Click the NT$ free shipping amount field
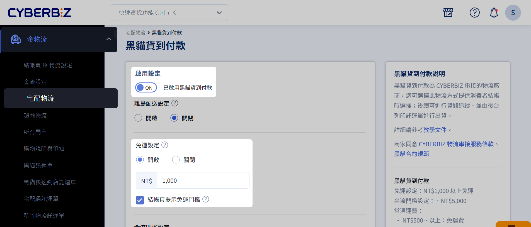Viewport: 531px width, 227px height. pyautogui.click(x=203, y=180)
